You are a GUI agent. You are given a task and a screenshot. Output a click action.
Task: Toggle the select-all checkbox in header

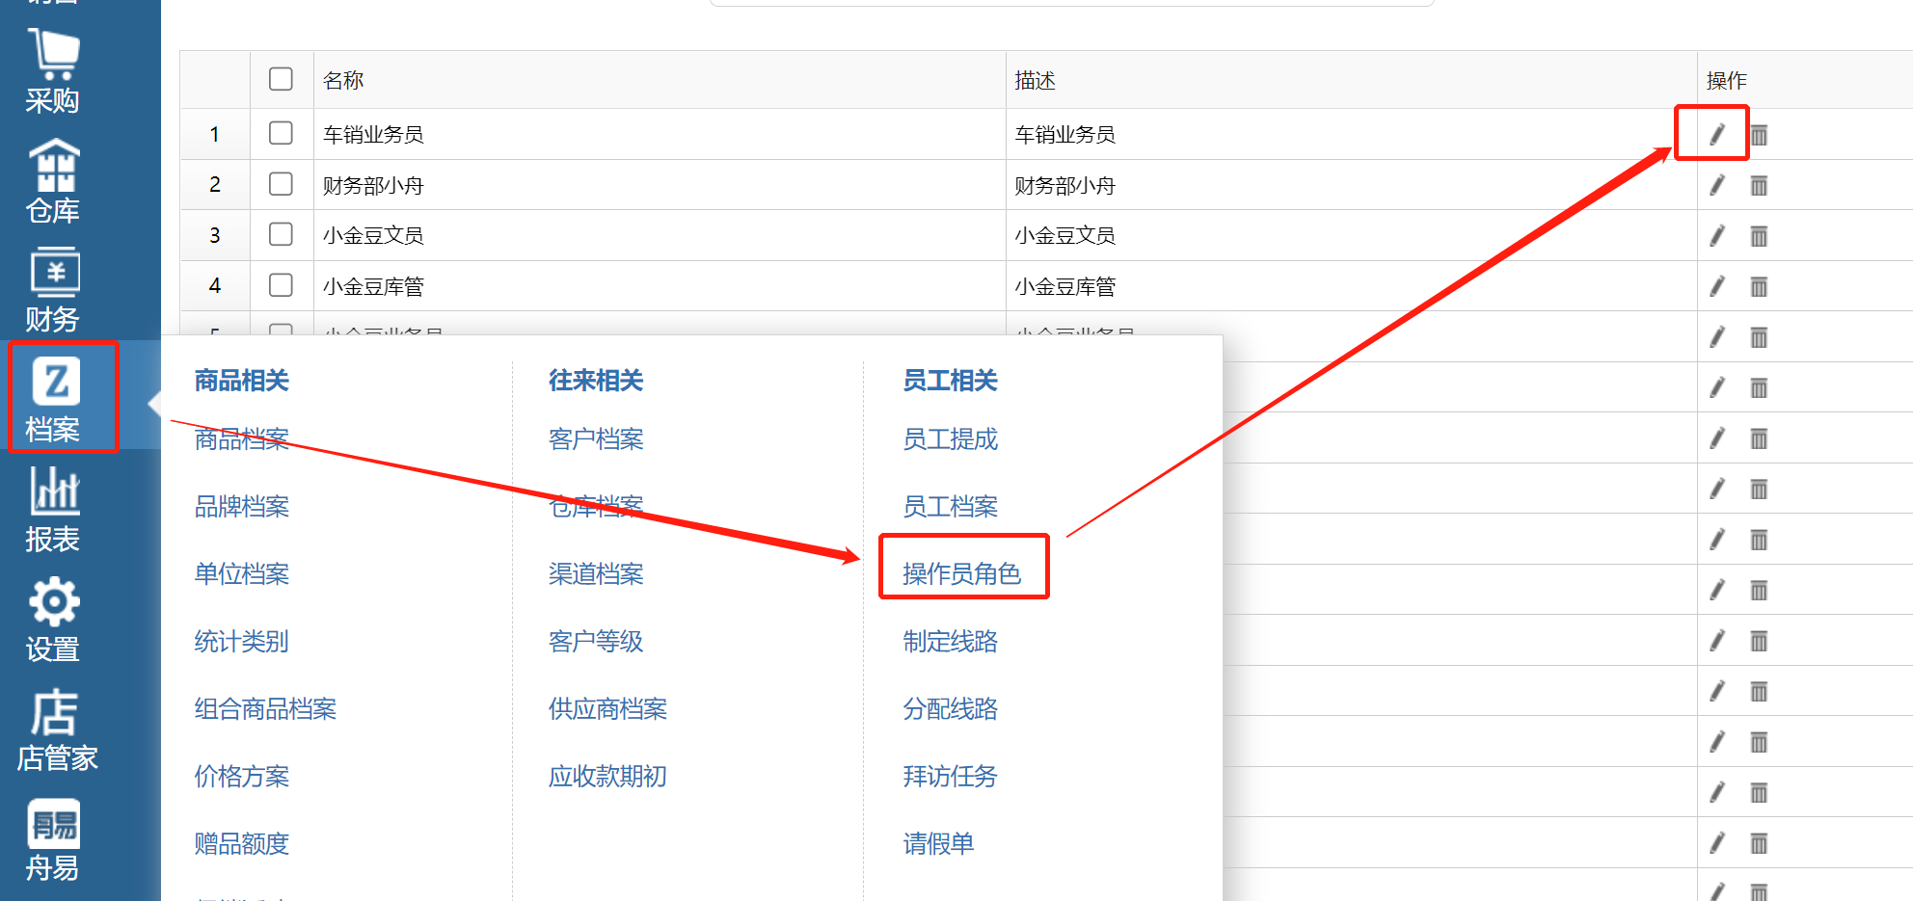click(x=281, y=79)
